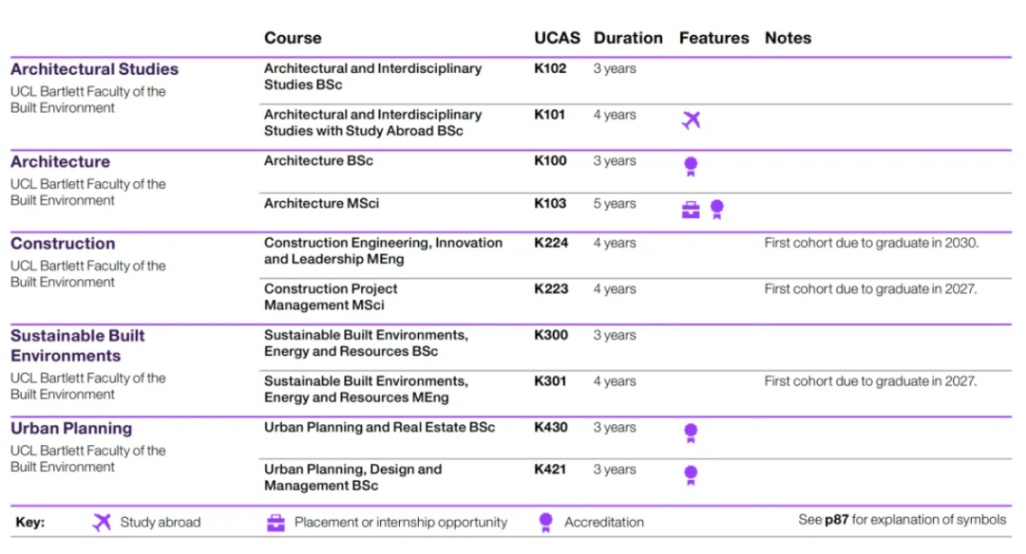
Task: Click the UCAS column header
Action: [x=557, y=38]
